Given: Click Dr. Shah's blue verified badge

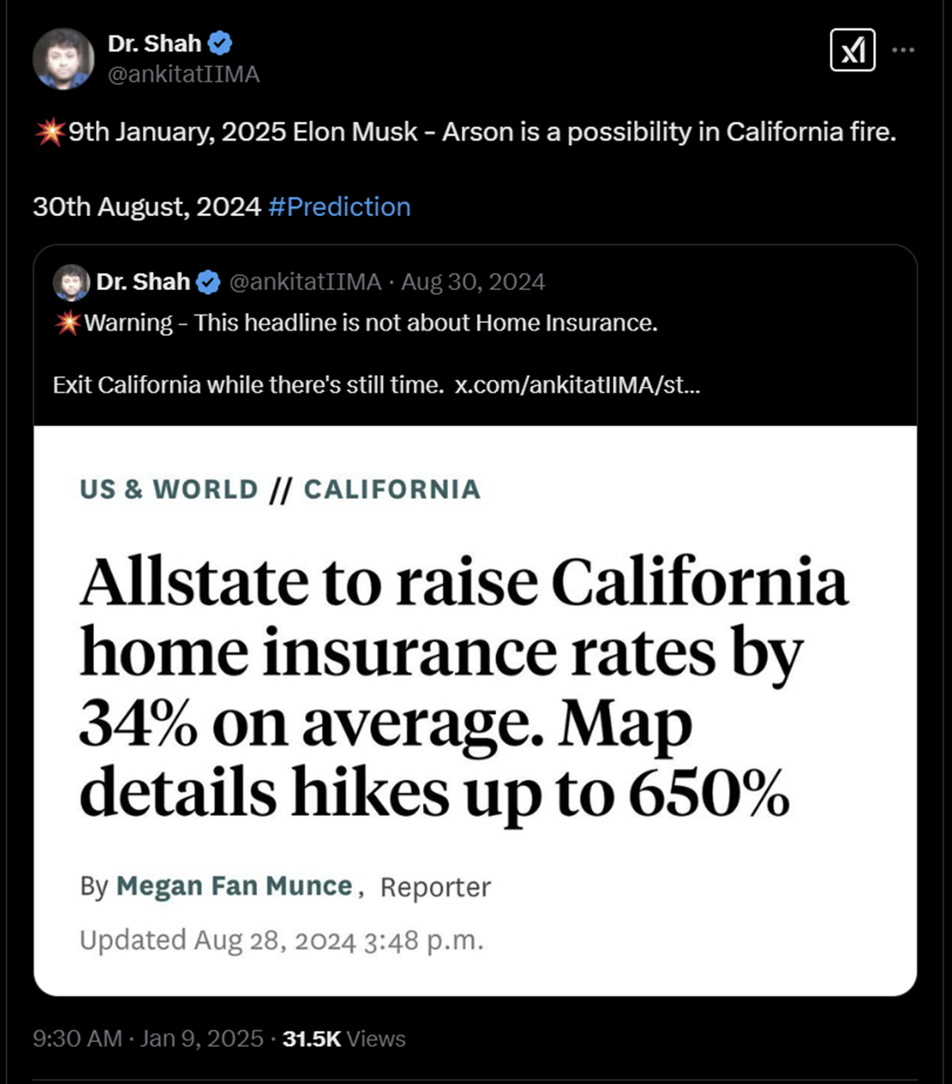Looking at the screenshot, I should coord(220,43).
